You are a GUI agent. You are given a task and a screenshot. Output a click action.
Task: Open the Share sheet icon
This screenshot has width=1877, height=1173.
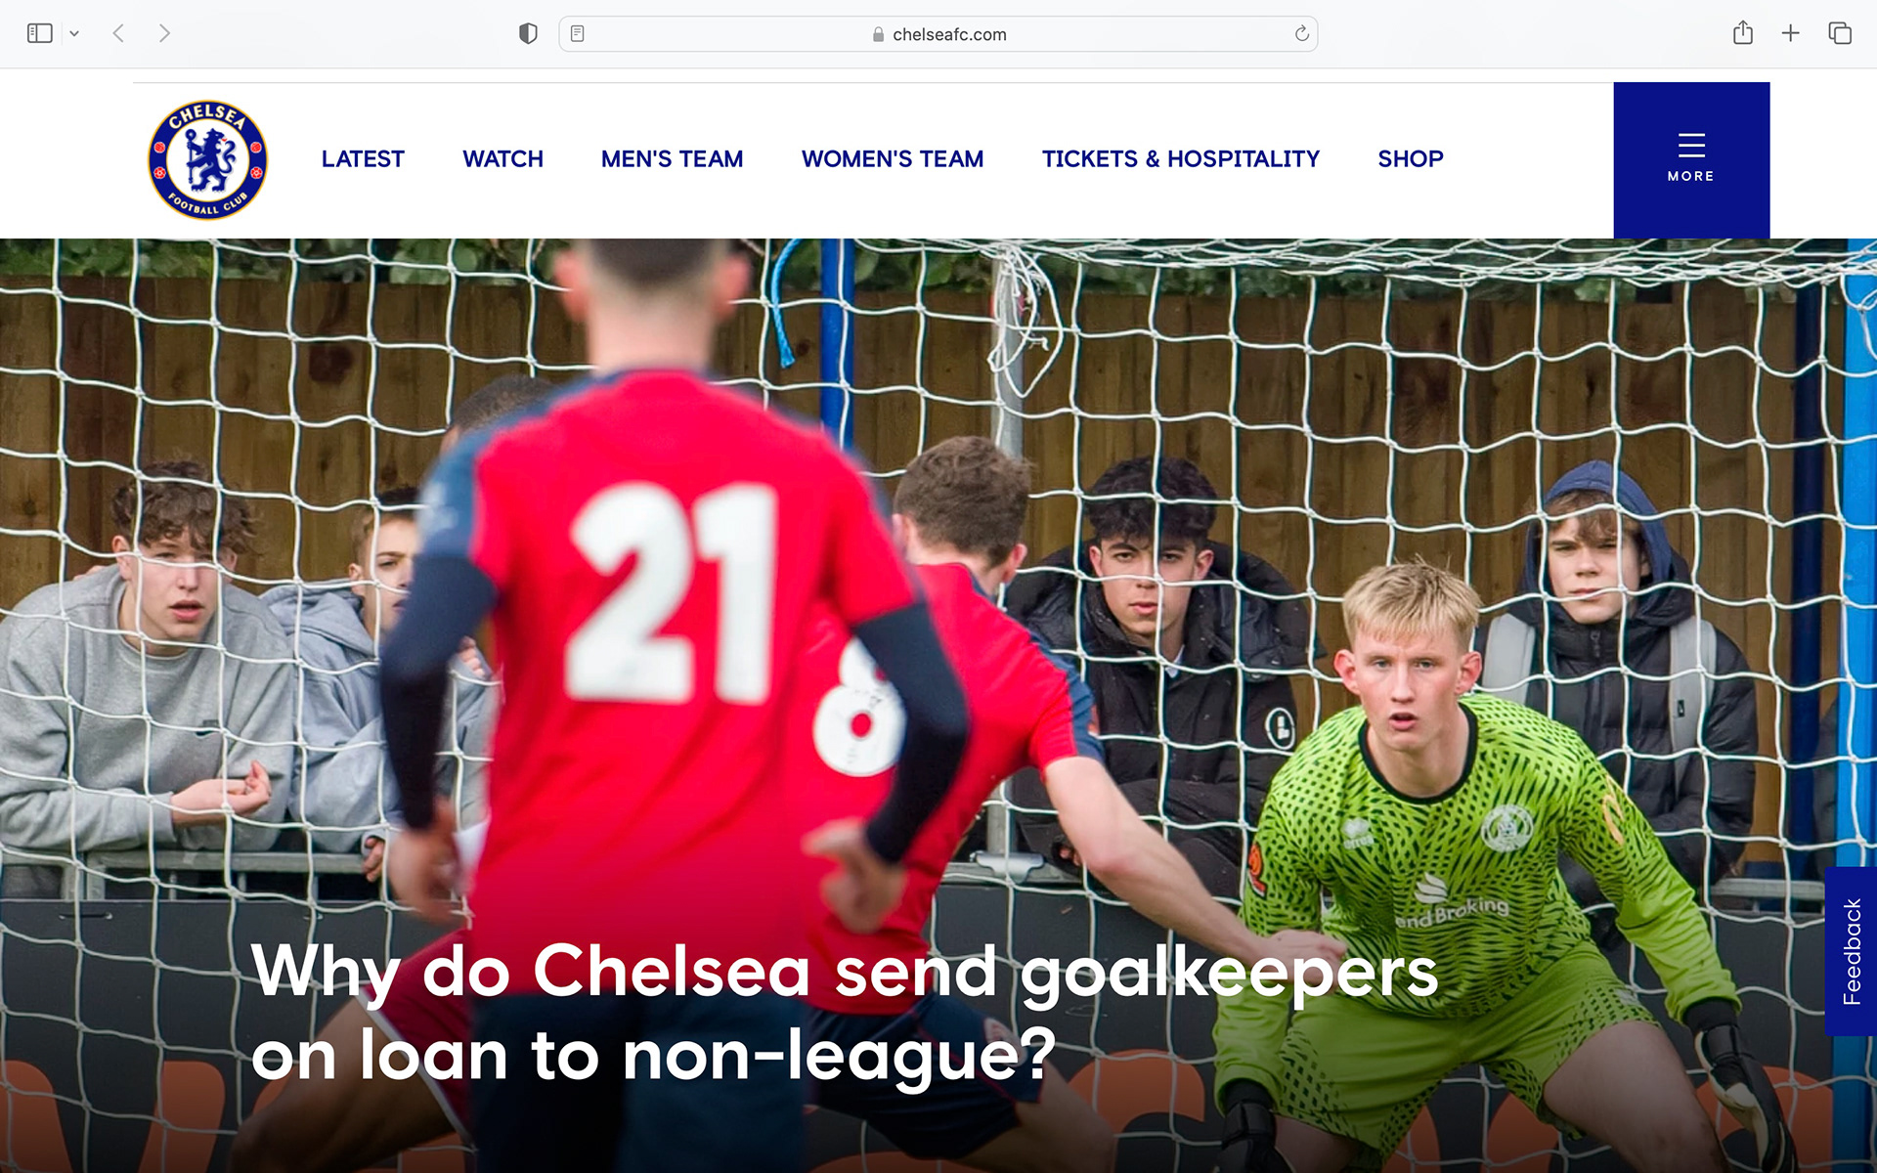coord(1742,33)
